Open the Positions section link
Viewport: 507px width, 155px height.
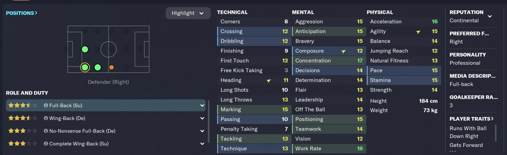pyautogui.click(x=22, y=13)
